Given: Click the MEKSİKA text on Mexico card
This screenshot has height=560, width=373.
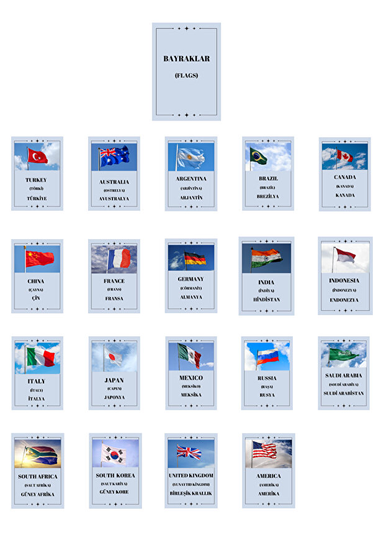Looking at the screenshot, I should (191, 395).
